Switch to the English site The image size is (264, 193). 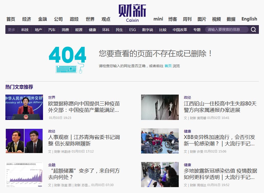[249, 19]
